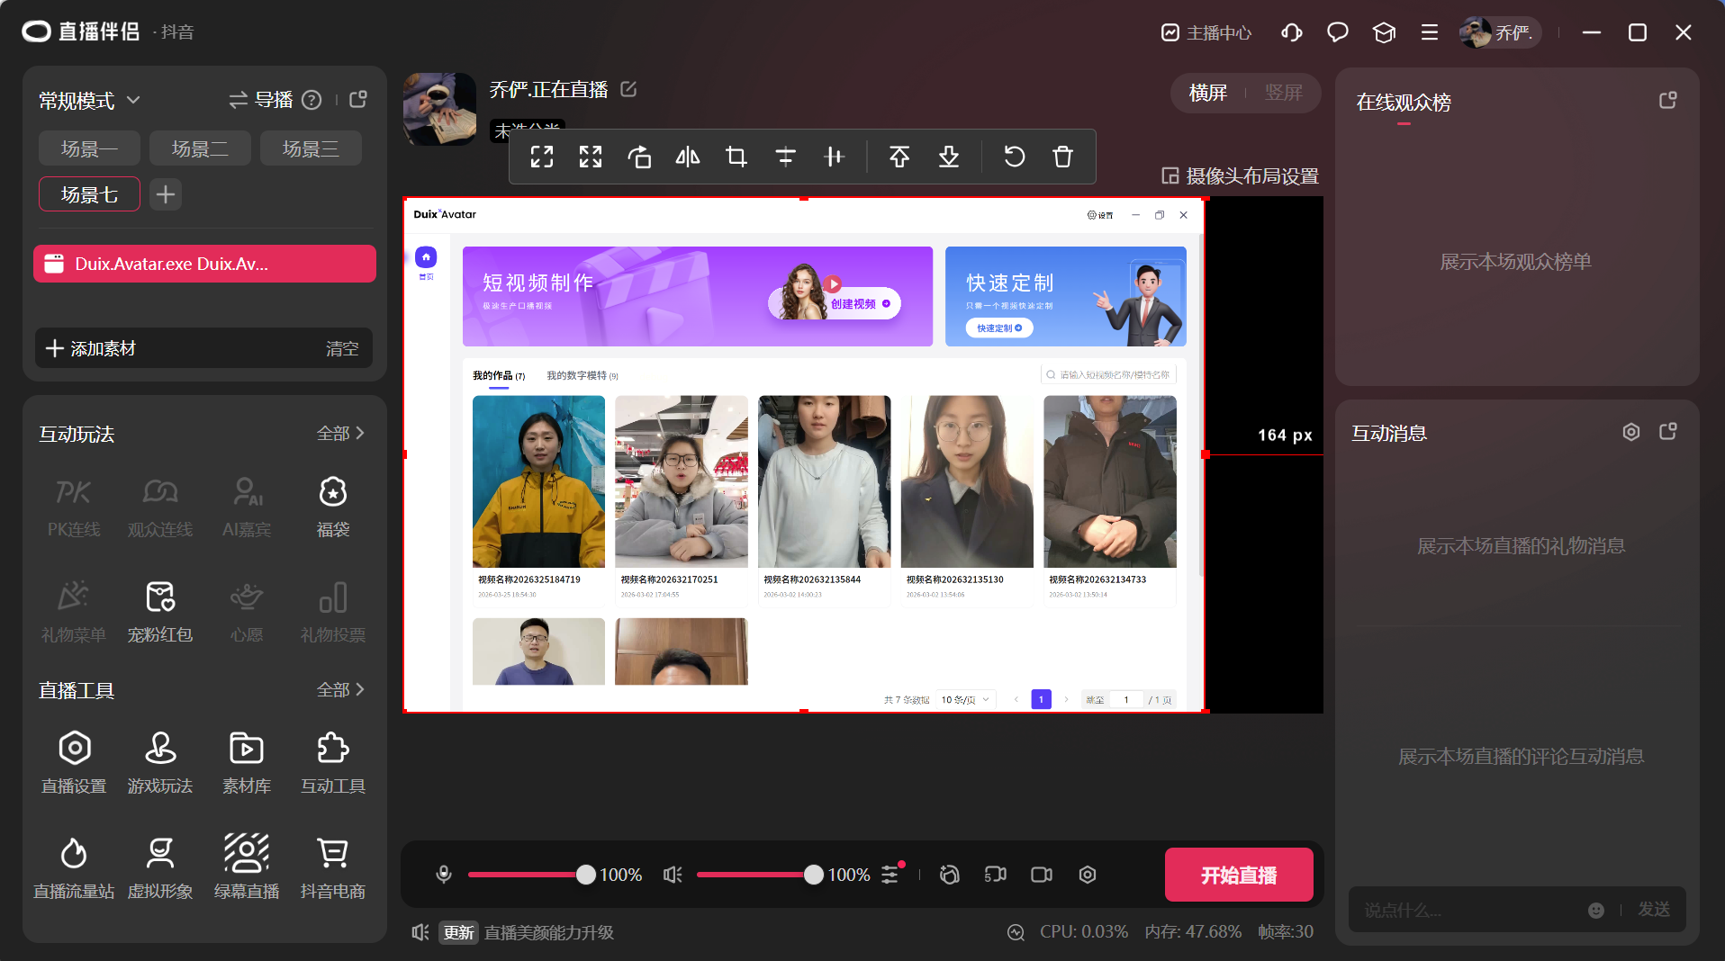Mute the speaker audio icon
The width and height of the screenshot is (1725, 961).
click(673, 875)
